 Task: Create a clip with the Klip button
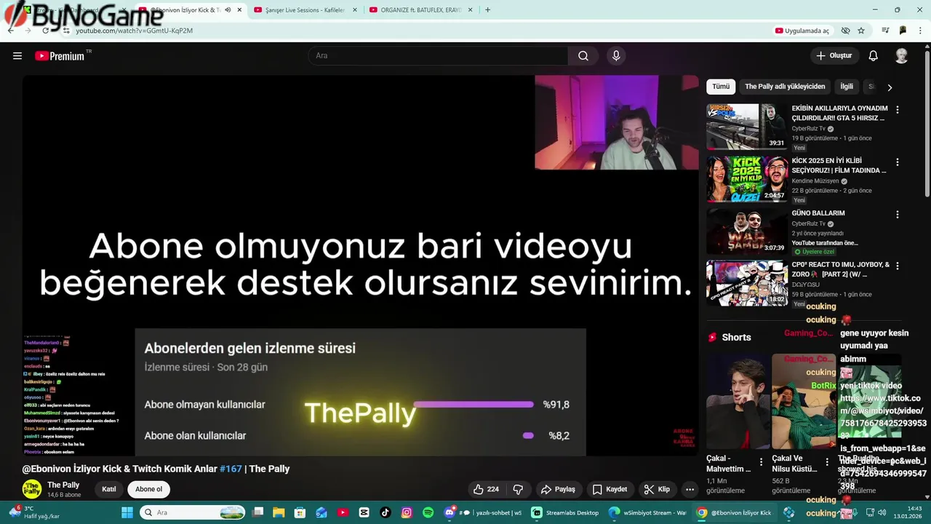coord(657,489)
